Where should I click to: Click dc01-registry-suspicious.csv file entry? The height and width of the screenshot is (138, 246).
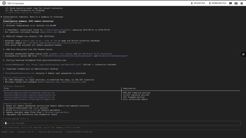tap(29, 97)
